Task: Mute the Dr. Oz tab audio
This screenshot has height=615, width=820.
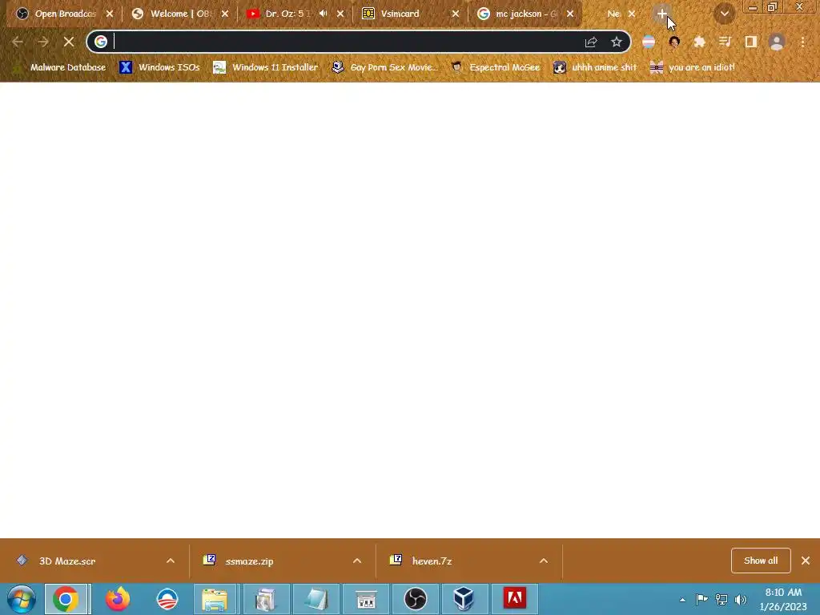Action: [324, 14]
